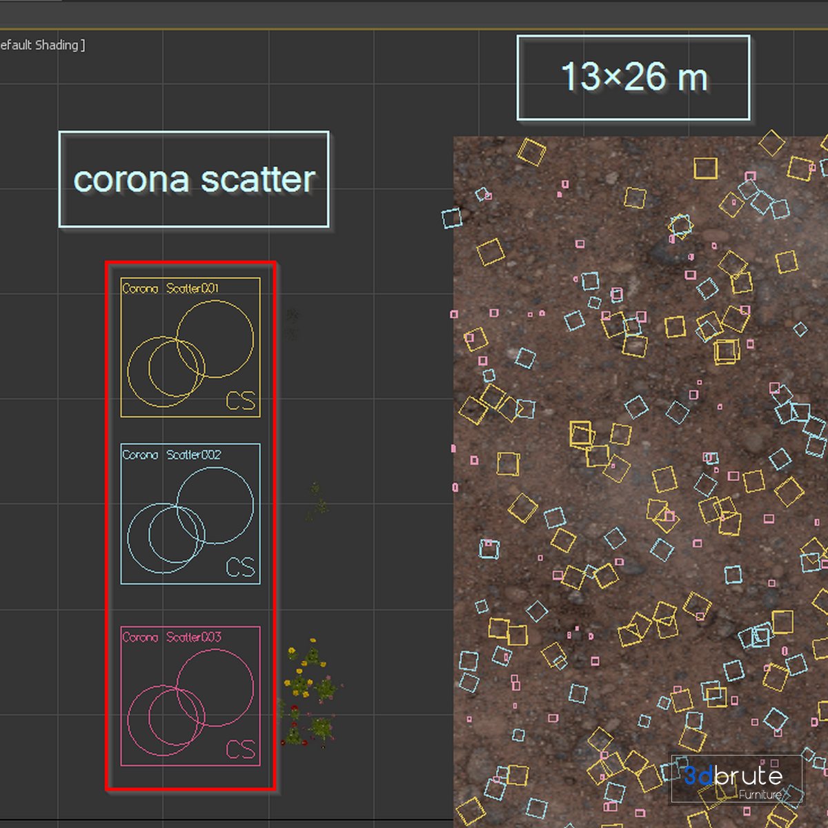Click the pink CS label in Scatter003
The height and width of the screenshot is (828, 828).
coord(240,749)
